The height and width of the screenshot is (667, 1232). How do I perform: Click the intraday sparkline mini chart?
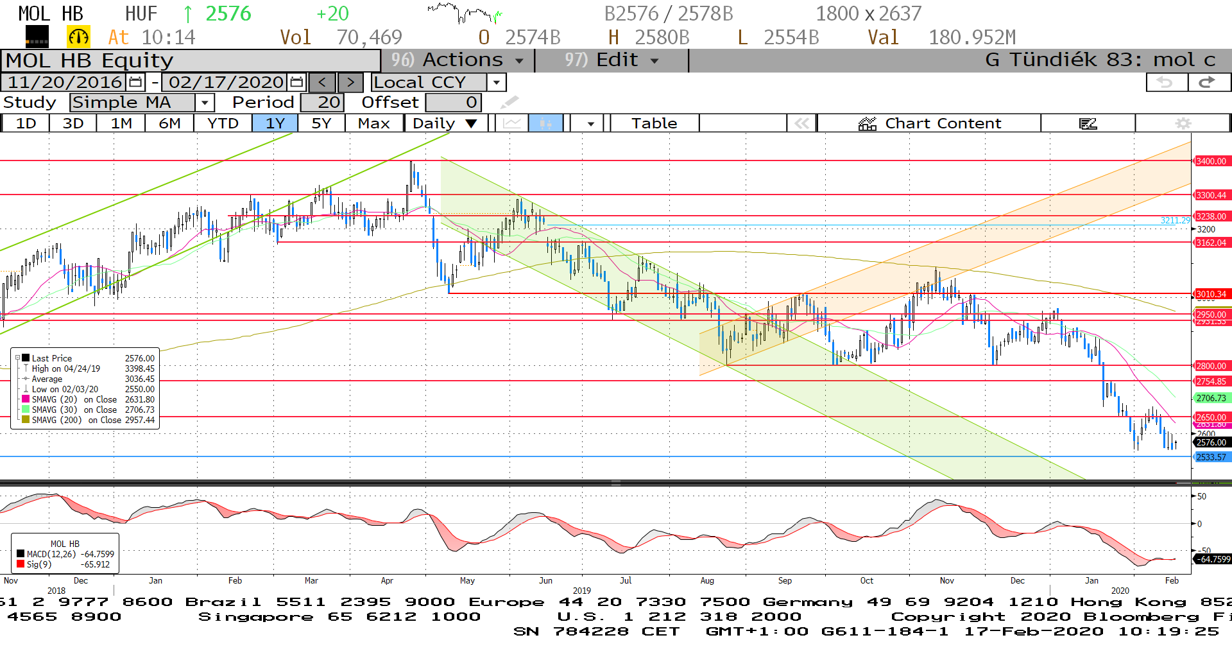(465, 13)
